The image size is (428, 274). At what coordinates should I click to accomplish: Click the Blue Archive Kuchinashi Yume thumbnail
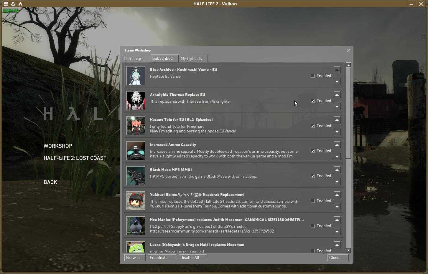click(136, 76)
